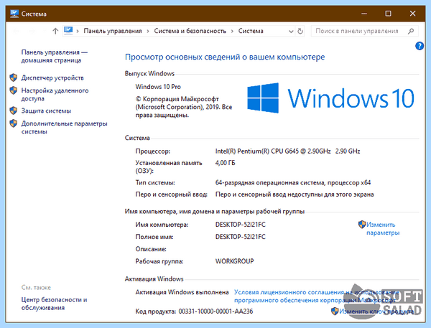This screenshot has height=328, width=431.
Task: Click the 64-разрядная операционная система value
Action: coord(293,183)
